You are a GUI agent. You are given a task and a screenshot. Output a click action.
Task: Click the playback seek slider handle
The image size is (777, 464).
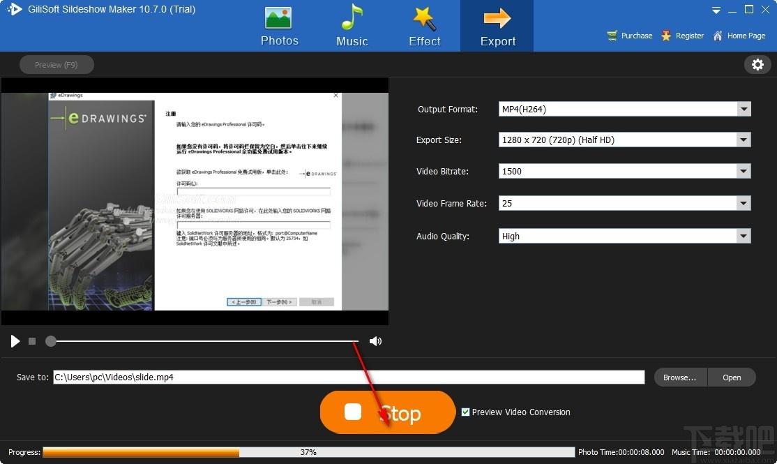click(50, 341)
